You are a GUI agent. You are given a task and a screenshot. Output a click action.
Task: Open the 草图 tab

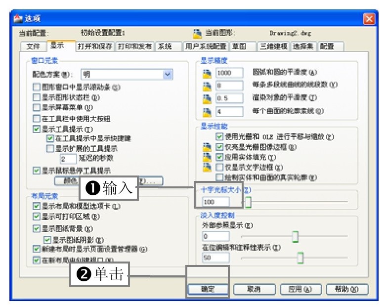pos(243,46)
